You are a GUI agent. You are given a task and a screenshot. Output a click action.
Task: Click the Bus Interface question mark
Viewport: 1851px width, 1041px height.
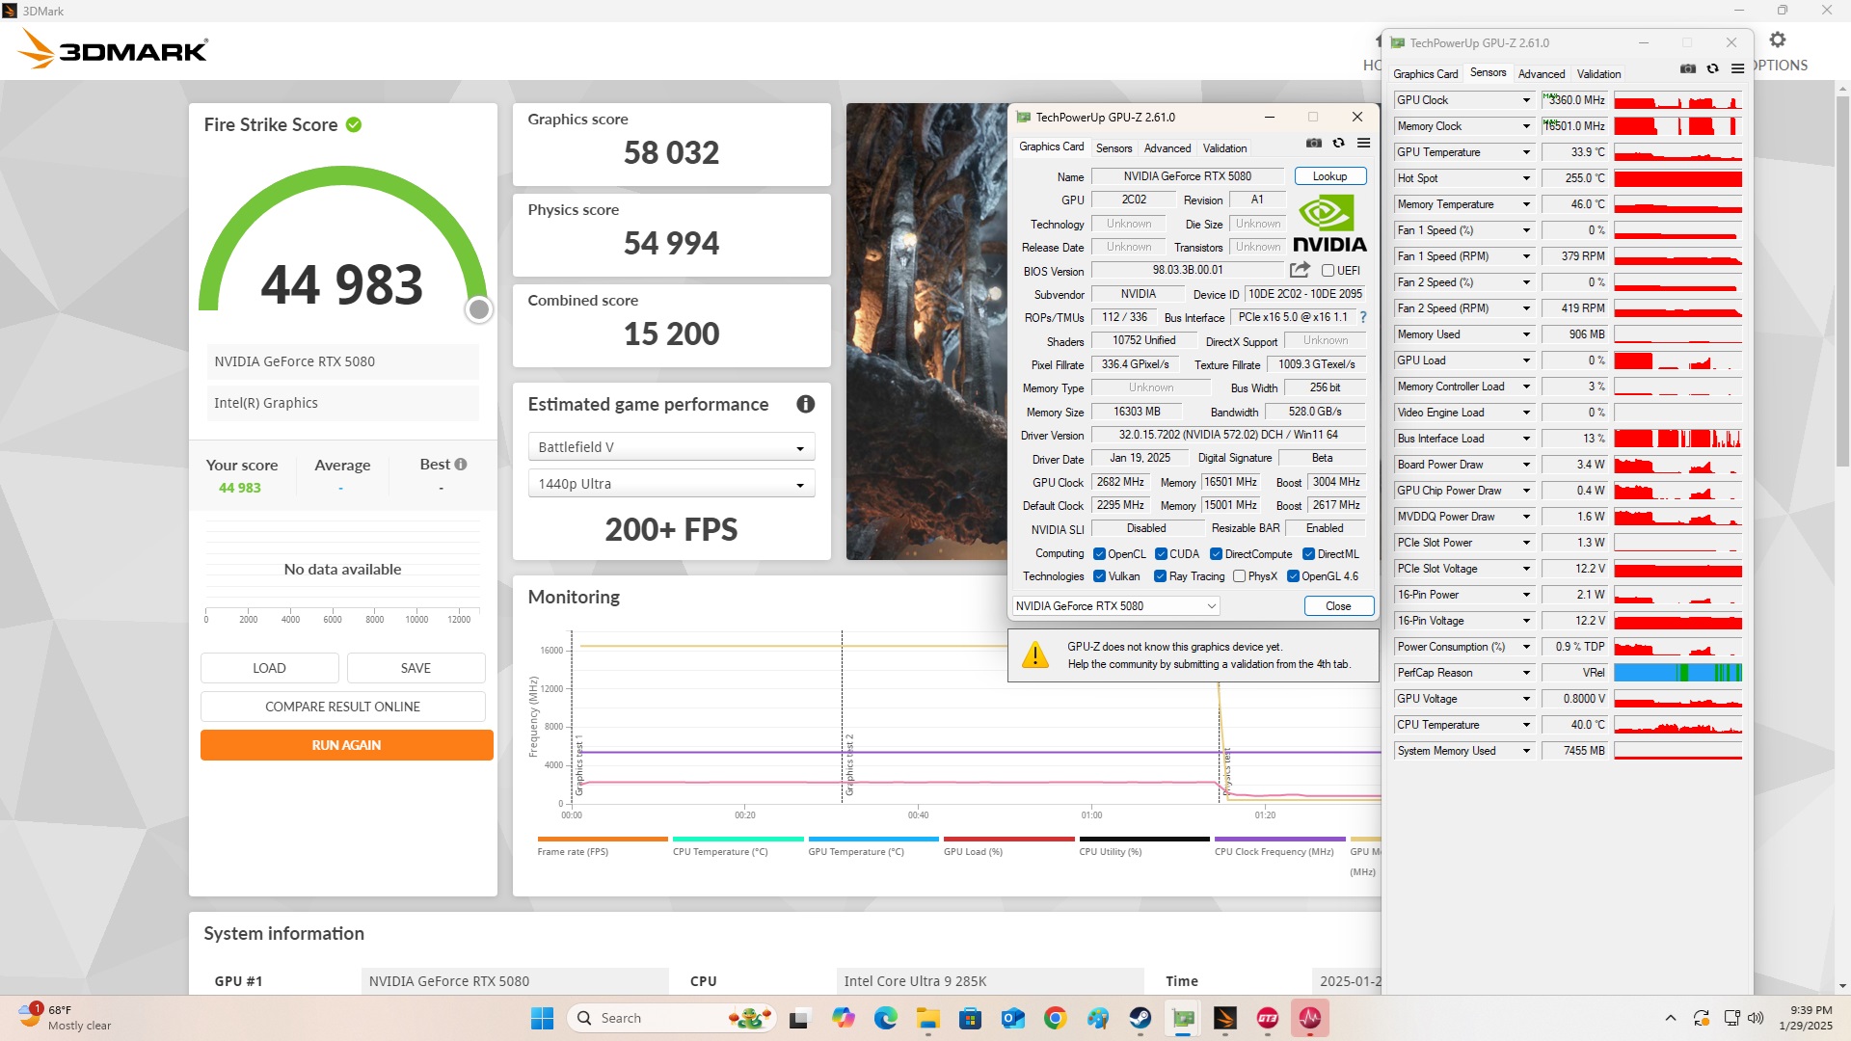tap(1363, 317)
